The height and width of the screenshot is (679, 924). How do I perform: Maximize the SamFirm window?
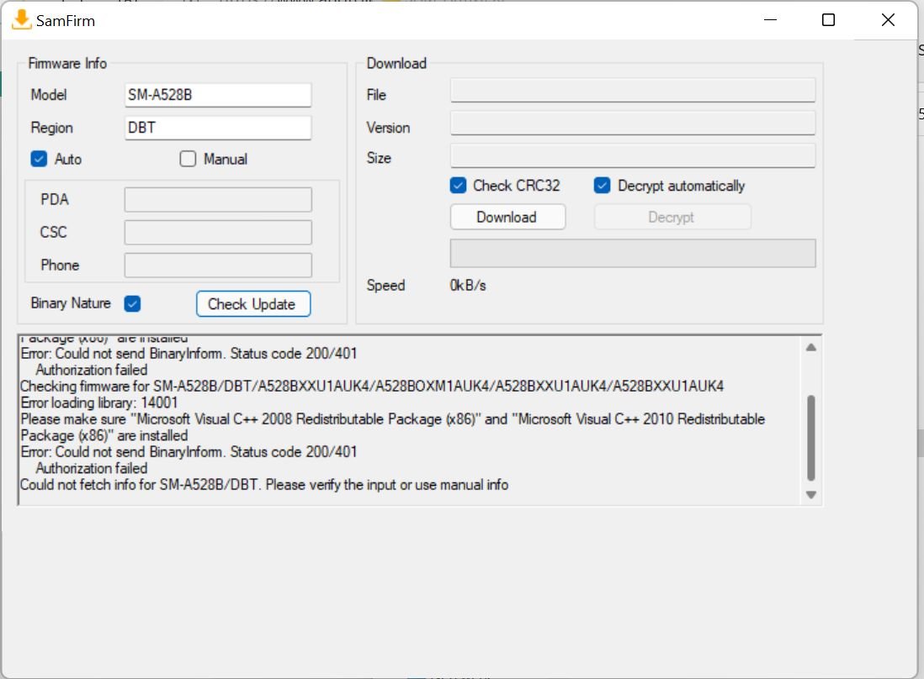pyautogui.click(x=829, y=20)
